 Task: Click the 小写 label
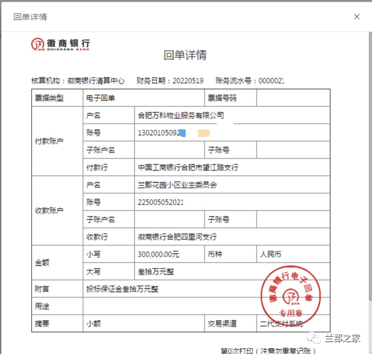click(93, 254)
